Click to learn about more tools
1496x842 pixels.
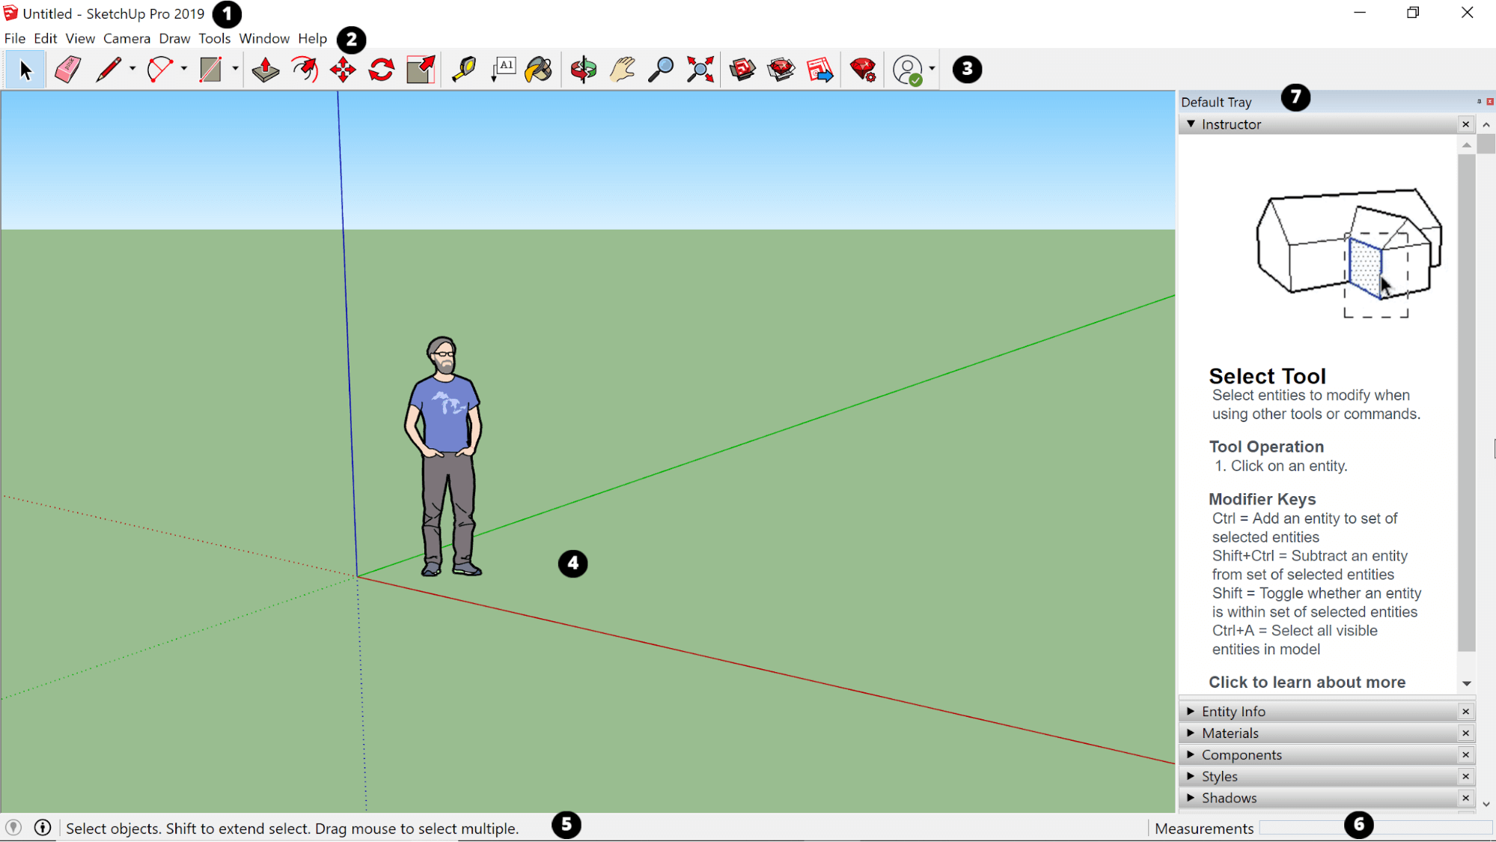tap(1307, 682)
